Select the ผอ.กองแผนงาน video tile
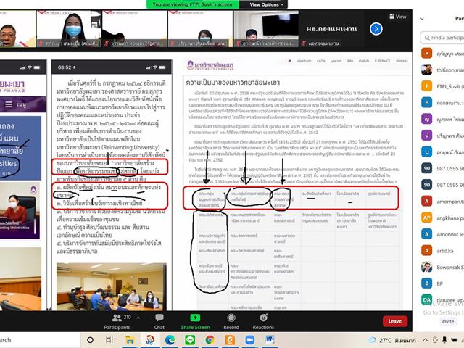 pos(331,29)
